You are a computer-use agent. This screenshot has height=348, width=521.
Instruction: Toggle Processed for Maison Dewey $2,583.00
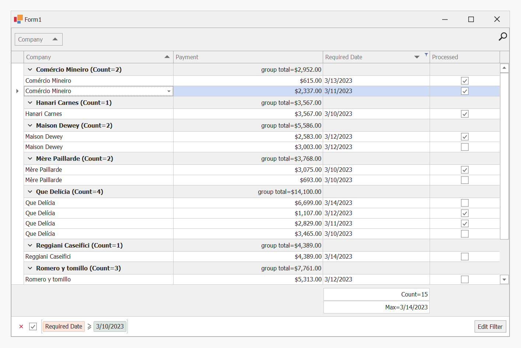[465, 136]
